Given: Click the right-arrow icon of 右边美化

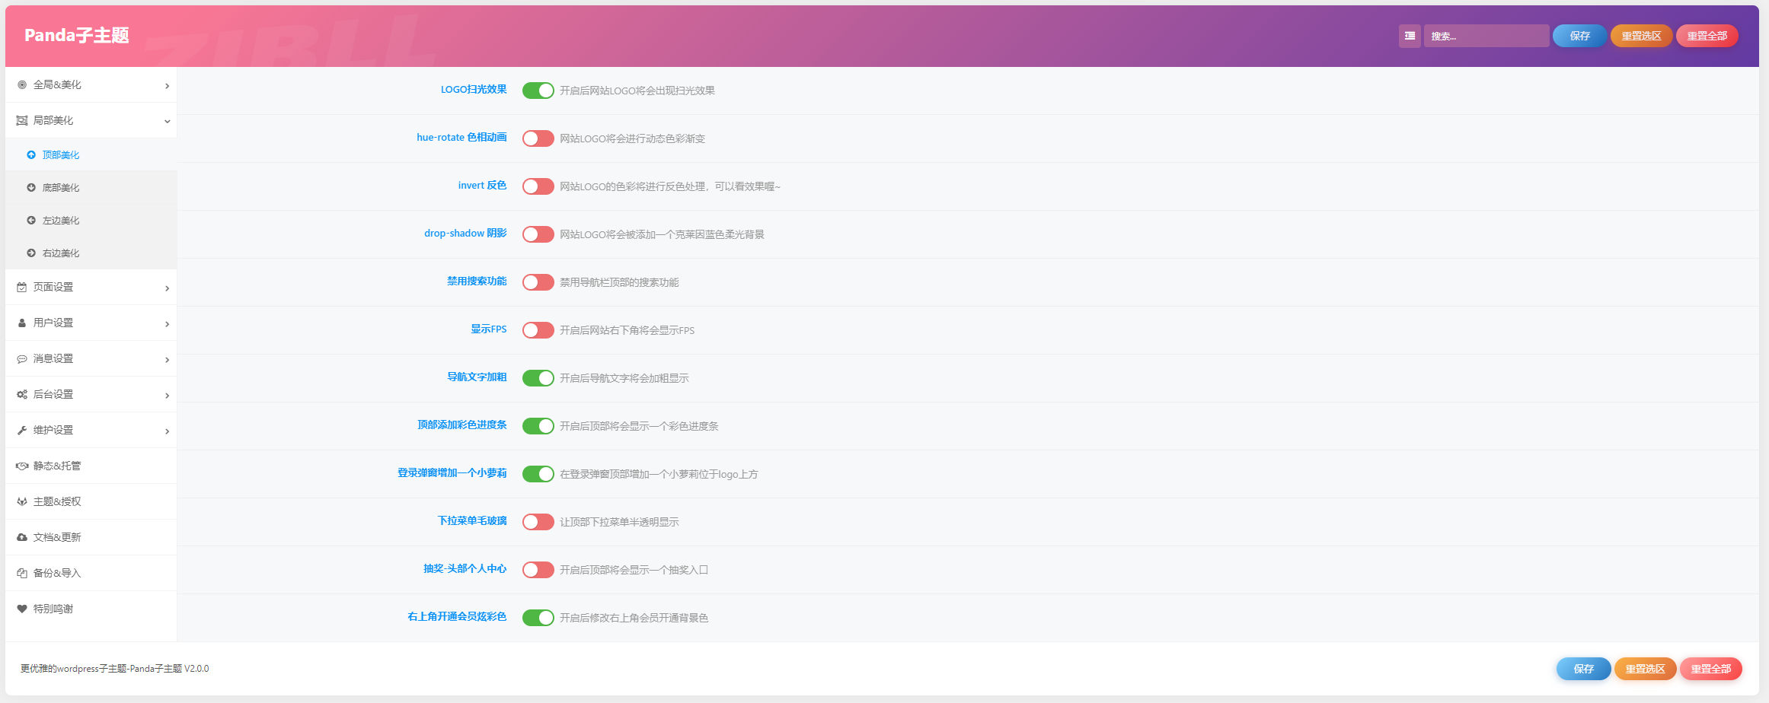Looking at the screenshot, I should coord(31,253).
